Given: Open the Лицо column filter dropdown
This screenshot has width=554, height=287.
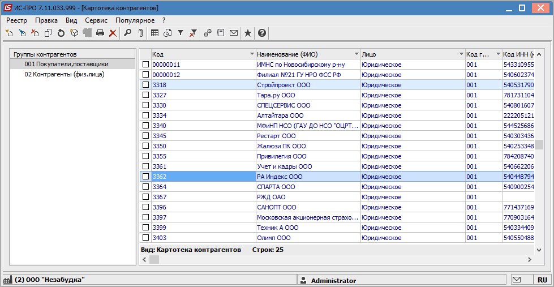Looking at the screenshot, I should click(x=461, y=54).
